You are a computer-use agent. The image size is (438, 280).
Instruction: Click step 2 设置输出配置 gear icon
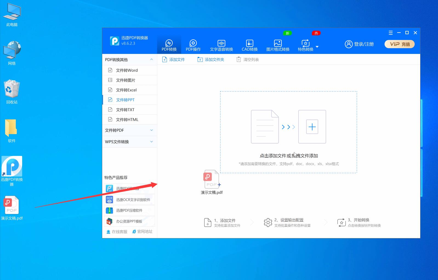(268, 223)
